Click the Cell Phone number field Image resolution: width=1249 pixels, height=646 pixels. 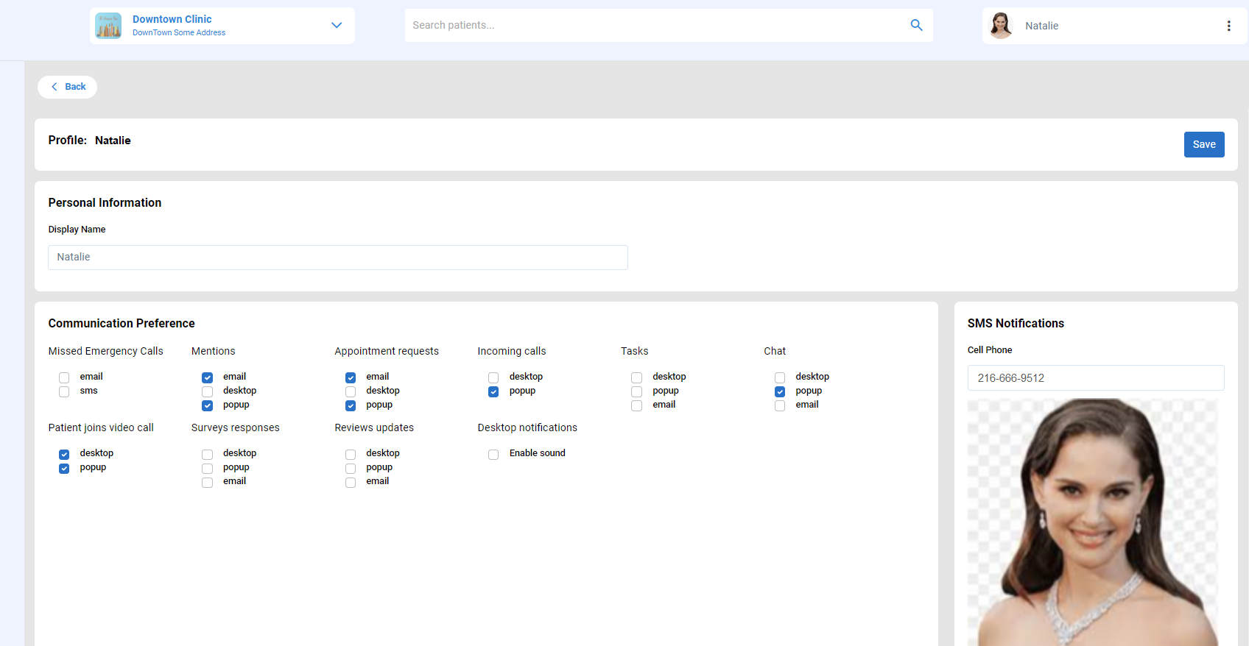1095,378
